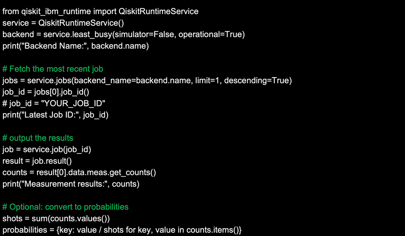Click the print "Latest Job ID:" statement
Viewport: 405px width, 236px height.
click(55, 115)
